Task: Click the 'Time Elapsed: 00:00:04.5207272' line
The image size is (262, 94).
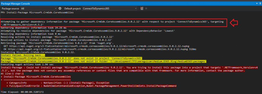Action: 22,92
